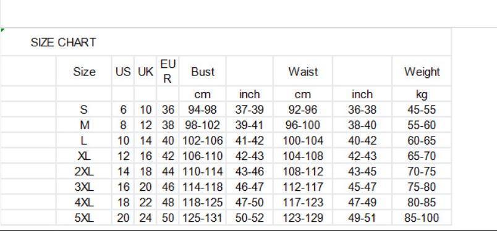Select bust cell 94-98
The width and height of the screenshot is (497, 231).
(203, 110)
